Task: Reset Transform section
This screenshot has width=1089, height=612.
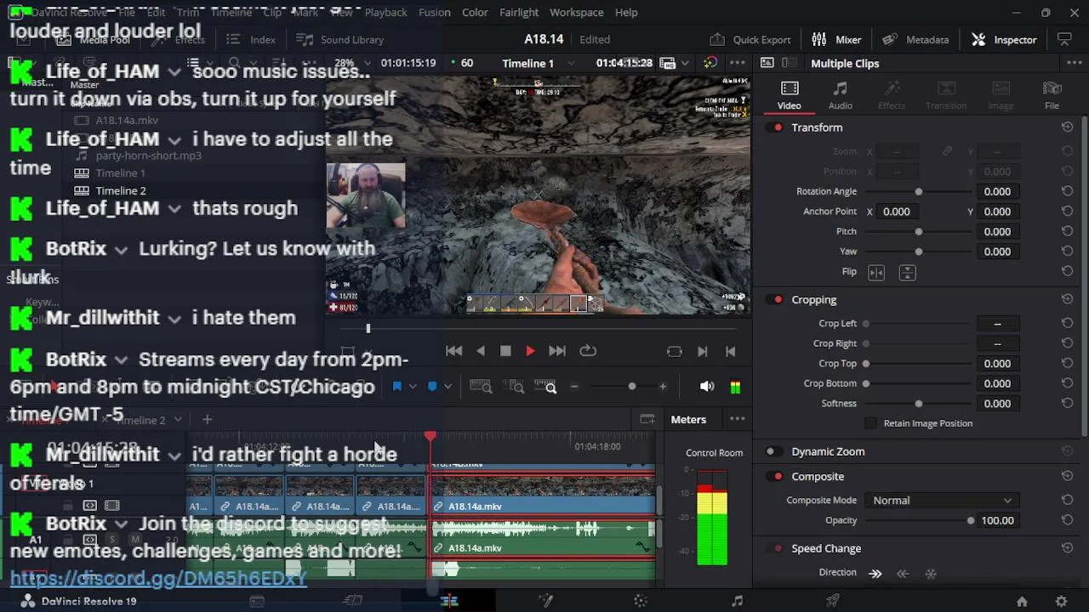Action: click(x=1067, y=127)
